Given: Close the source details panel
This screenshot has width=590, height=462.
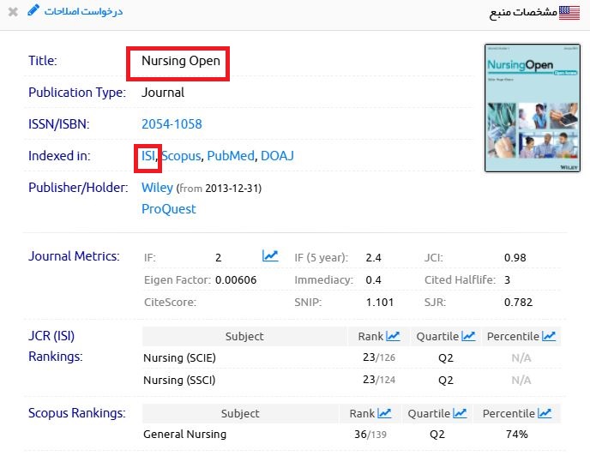Looking at the screenshot, I should (x=13, y=12).
